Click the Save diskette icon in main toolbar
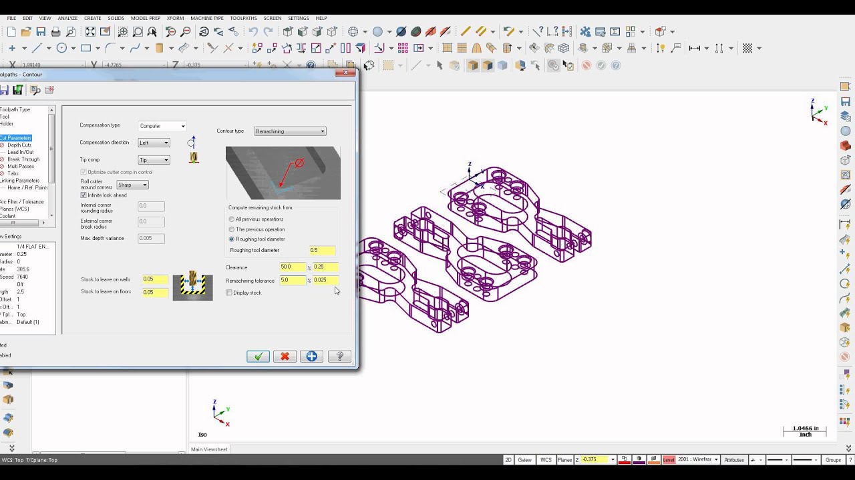 [41, 31]
